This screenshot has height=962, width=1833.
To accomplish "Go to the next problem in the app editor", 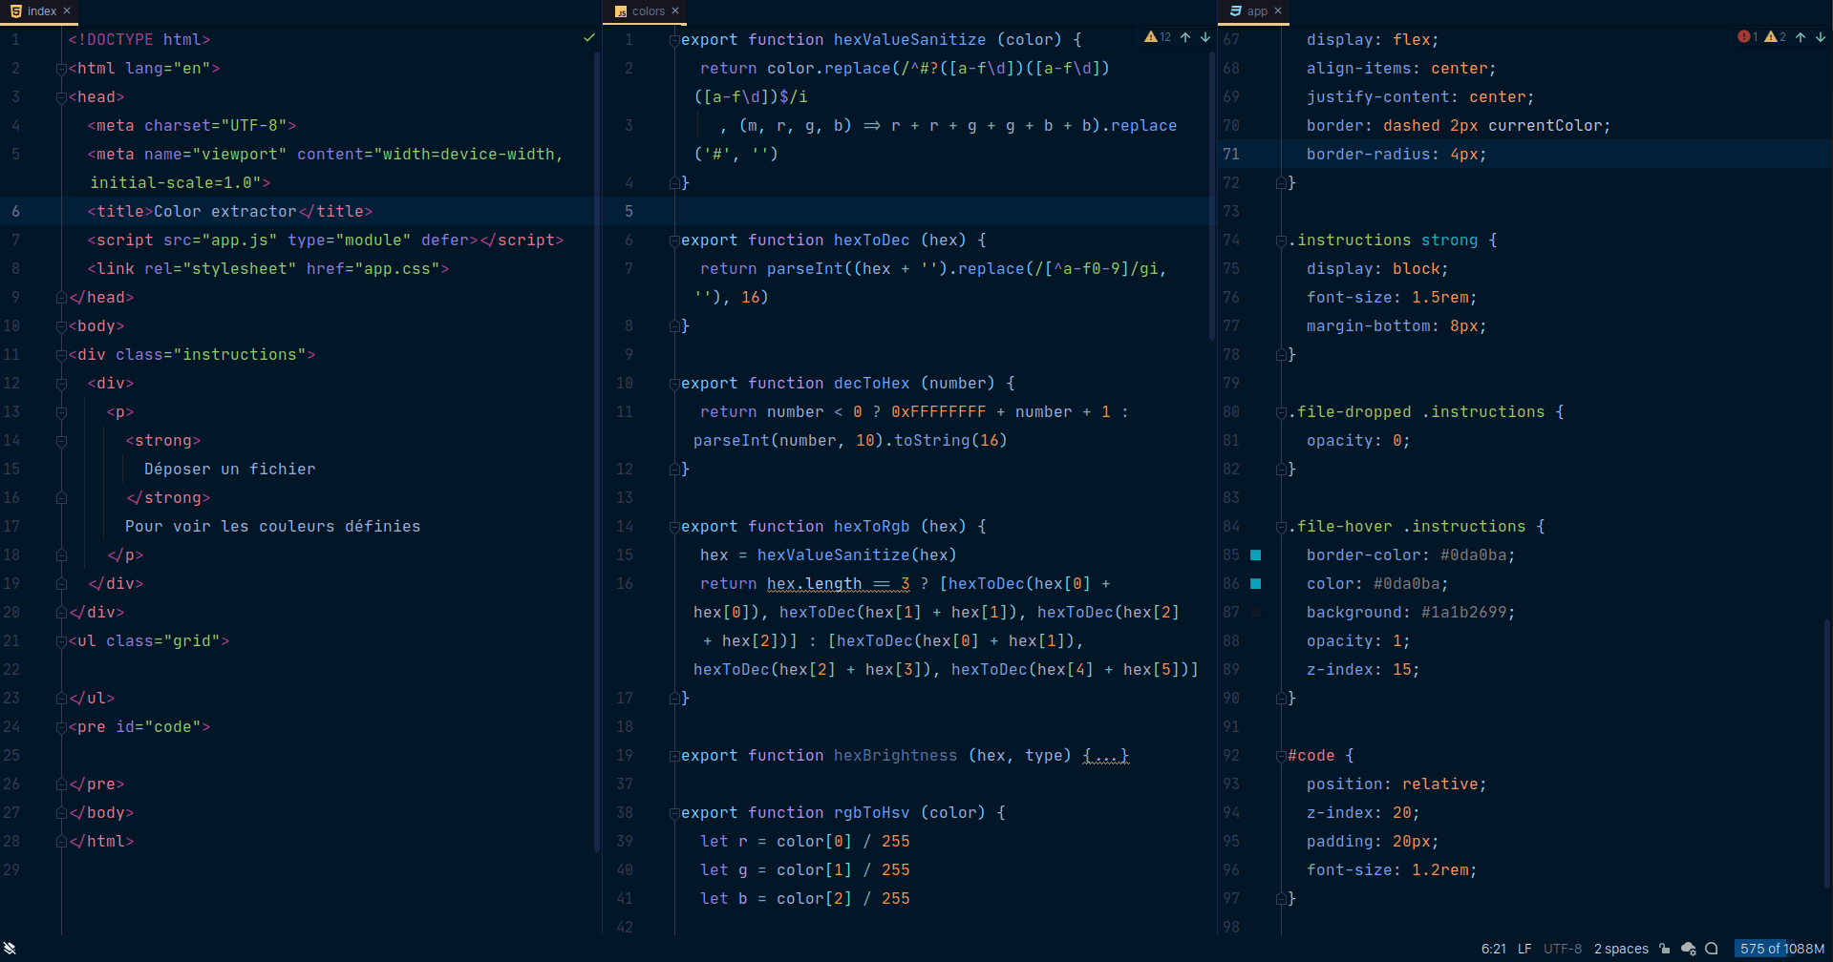I will 1821,37.
